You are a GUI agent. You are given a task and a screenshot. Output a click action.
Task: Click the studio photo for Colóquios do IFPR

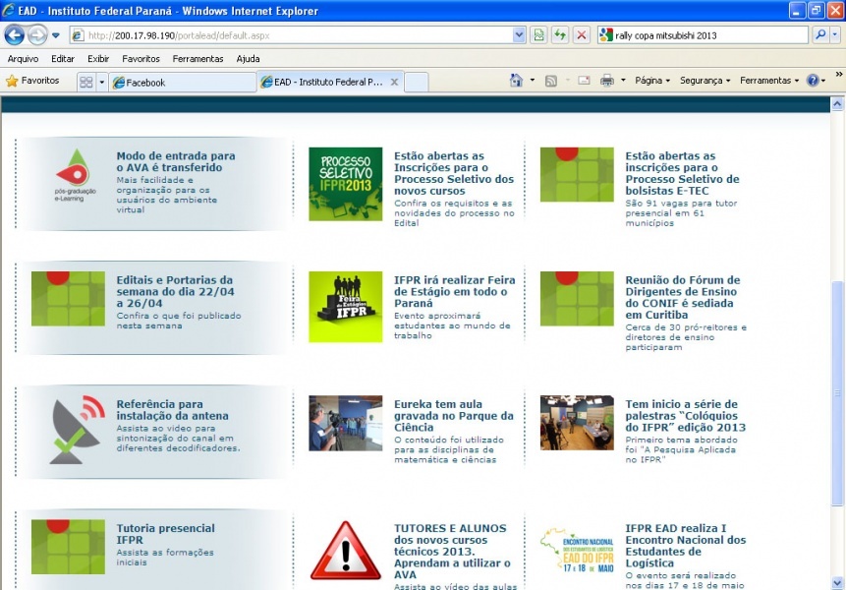tap(577, 423)
